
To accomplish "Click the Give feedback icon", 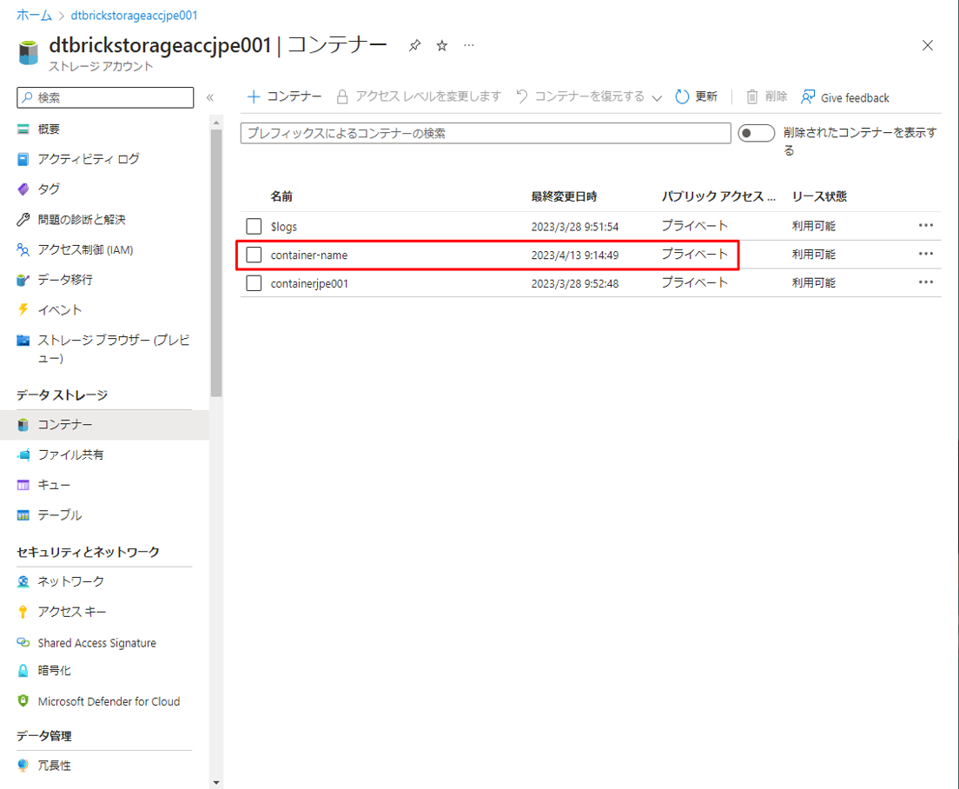I will 808,96.
